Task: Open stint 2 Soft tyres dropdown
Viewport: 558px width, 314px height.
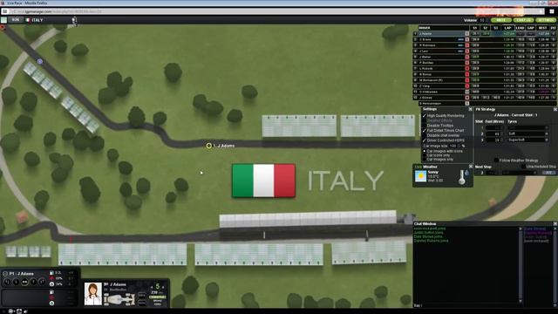Action: point(528,133)
